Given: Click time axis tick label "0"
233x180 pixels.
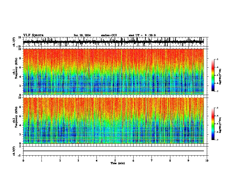Looking at the screenshot, I should 23,161.
